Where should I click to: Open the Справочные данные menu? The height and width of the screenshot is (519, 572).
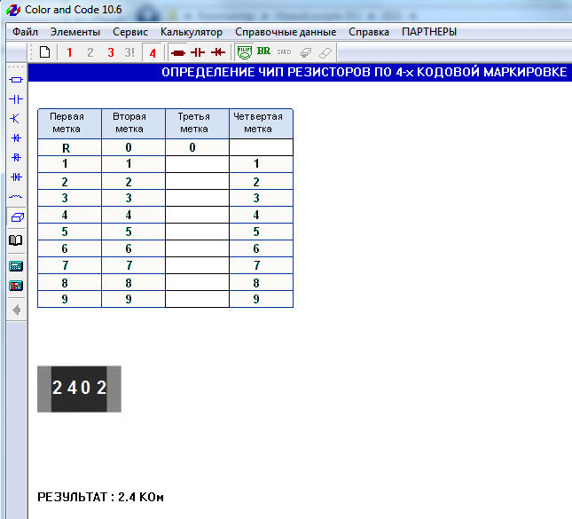coord(286,32)
